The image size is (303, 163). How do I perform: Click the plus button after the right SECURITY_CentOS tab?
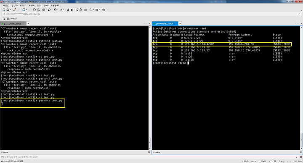(180, 23)
